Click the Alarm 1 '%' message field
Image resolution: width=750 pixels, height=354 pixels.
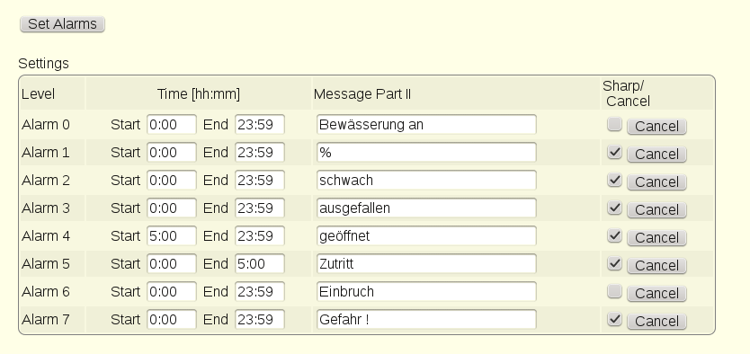(x=426, y=153)
